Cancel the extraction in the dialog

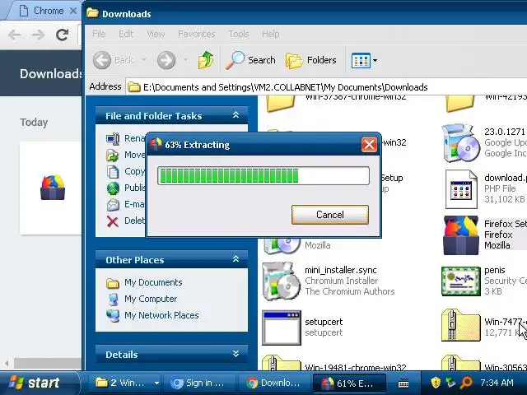coord(330,215)
